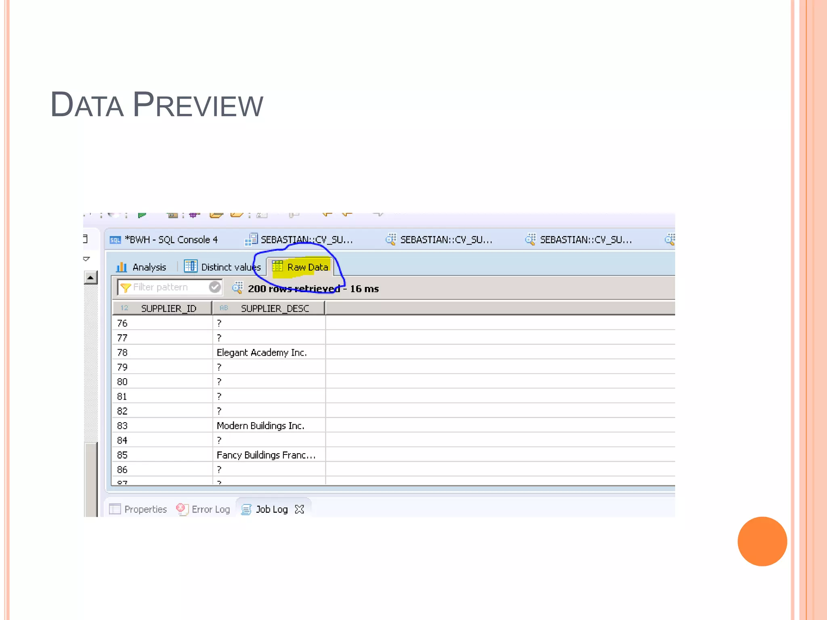827x620 pixels.
Task: Click the Job Log icon
Action: click(246, 509)
